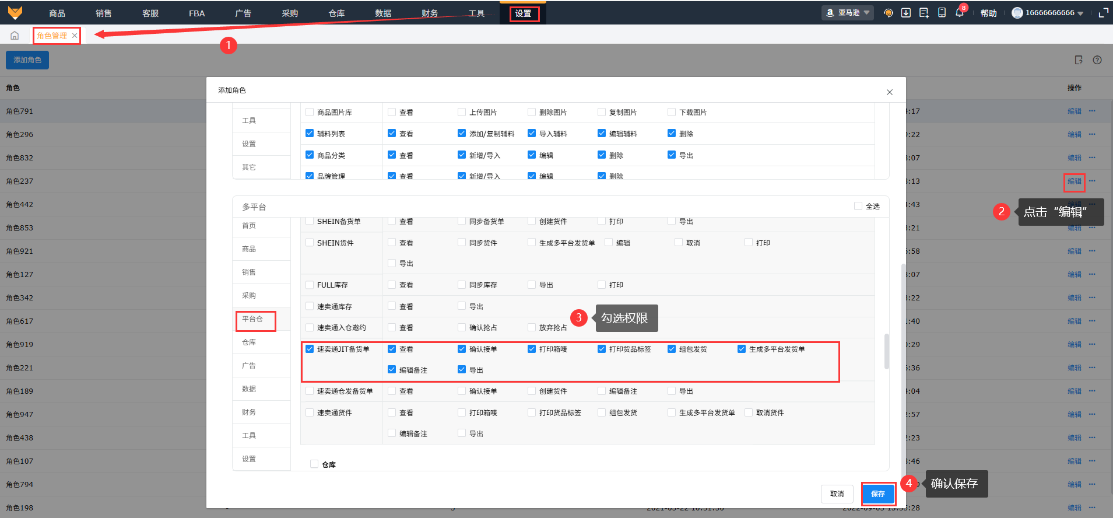Screen dimensions: 1113x518
Task: Uncheck the 速卖通JIT备货单 checkbox
Action: [310, 349]
